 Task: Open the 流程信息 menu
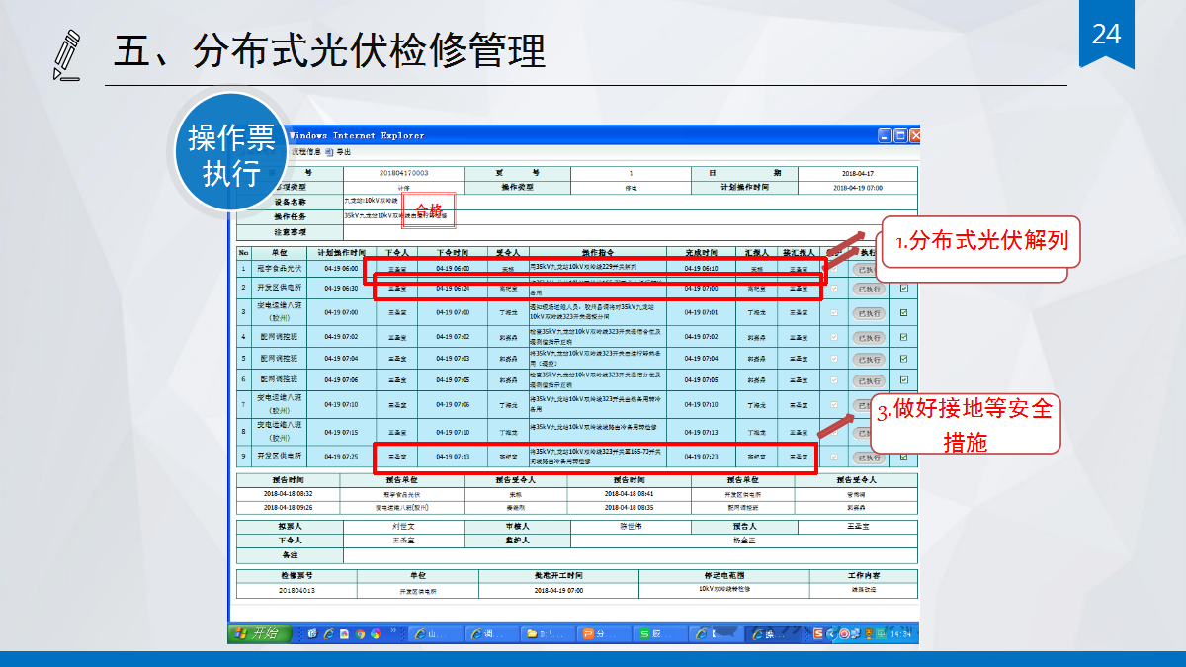(x=306, y=150)
